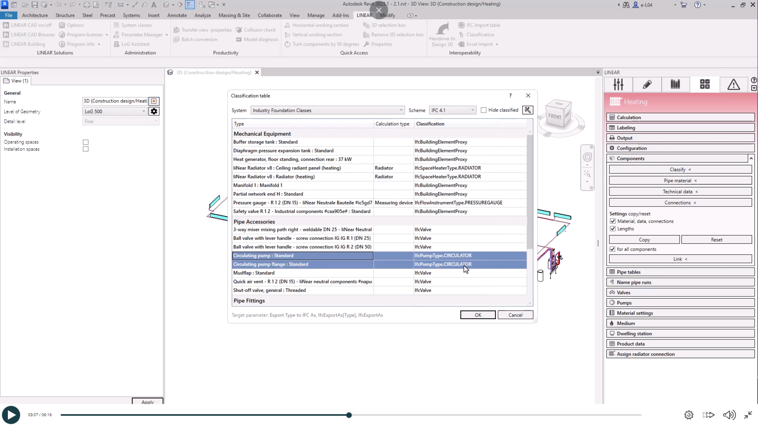Viewport: 758px width, 426px height.
Task: Click the grid layout icon in LINEAR panel
Action: tap(704, 84)
